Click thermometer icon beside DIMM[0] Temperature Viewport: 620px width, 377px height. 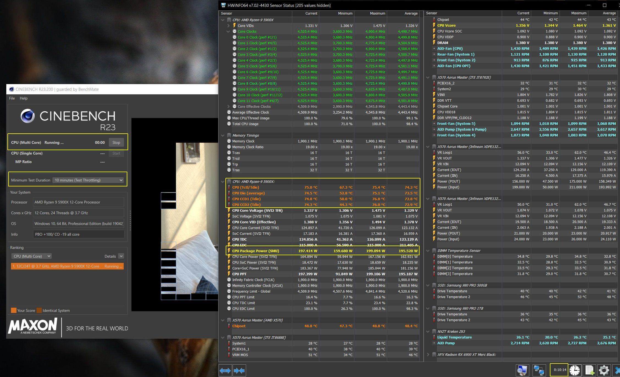tap(434, 256)
